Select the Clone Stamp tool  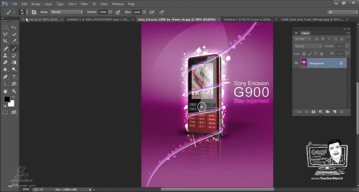pyautogui.click(x=5, y=55)
